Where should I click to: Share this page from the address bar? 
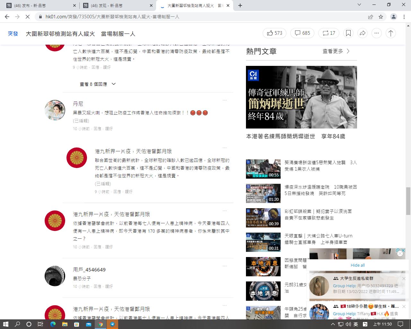click(x=371, y=17)
